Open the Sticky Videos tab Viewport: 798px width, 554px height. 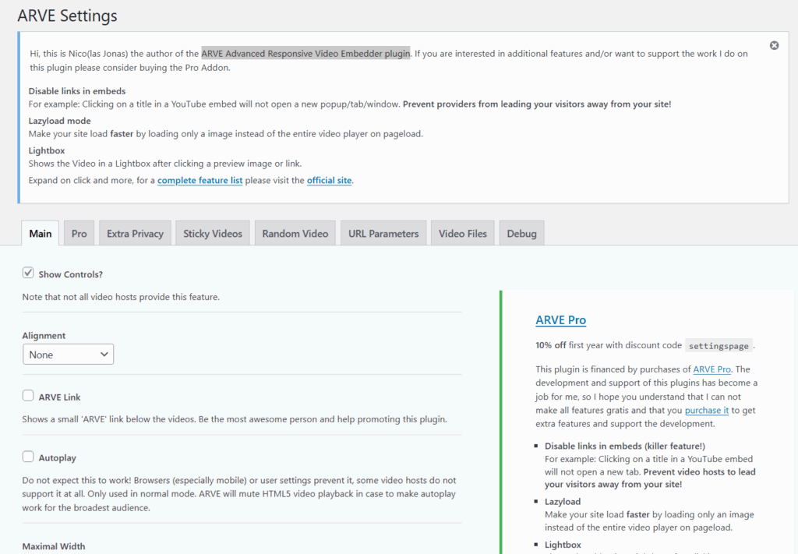[x=213, y=234]
